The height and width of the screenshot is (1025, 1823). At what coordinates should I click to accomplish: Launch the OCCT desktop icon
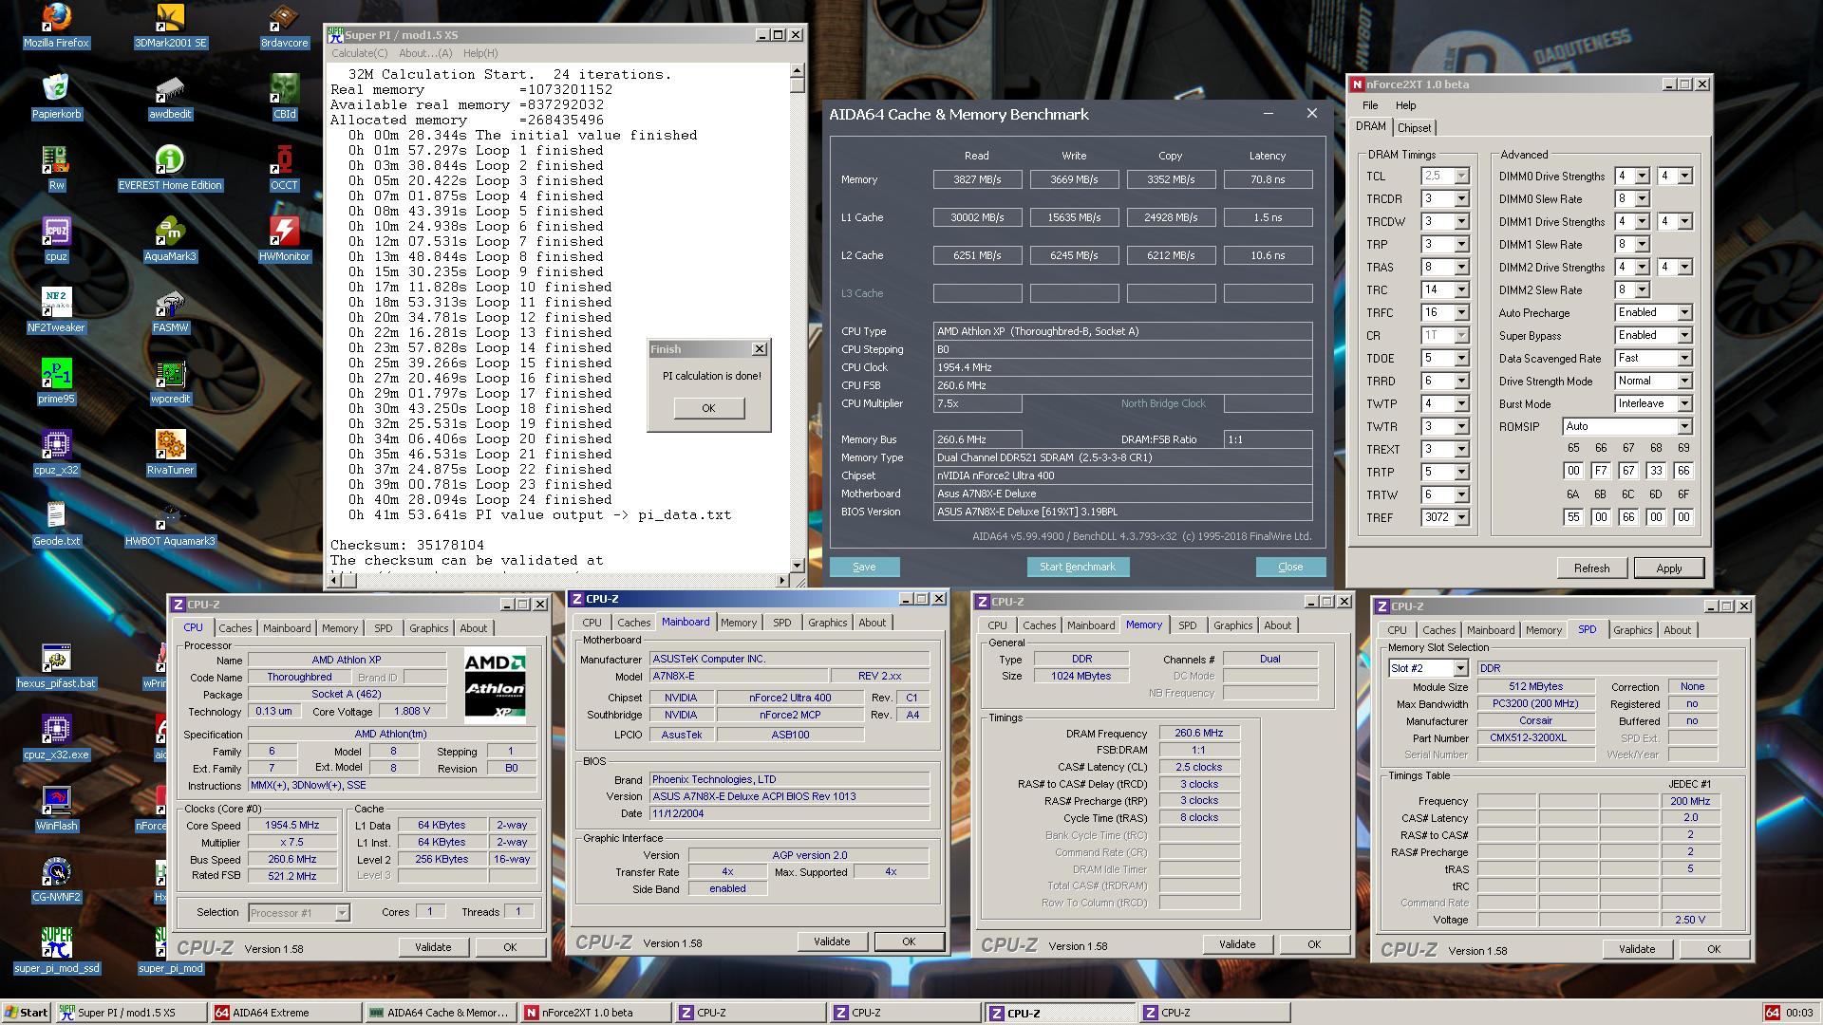pos(284,160)
